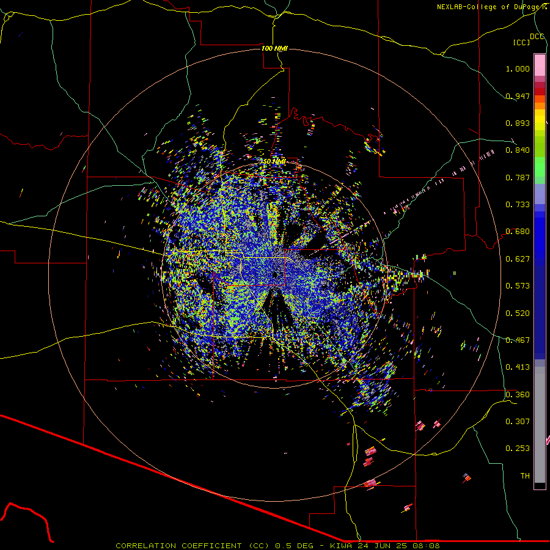550x550 pixels.
Task: Click the TH threshold label
Action: [x=525, y=476]
